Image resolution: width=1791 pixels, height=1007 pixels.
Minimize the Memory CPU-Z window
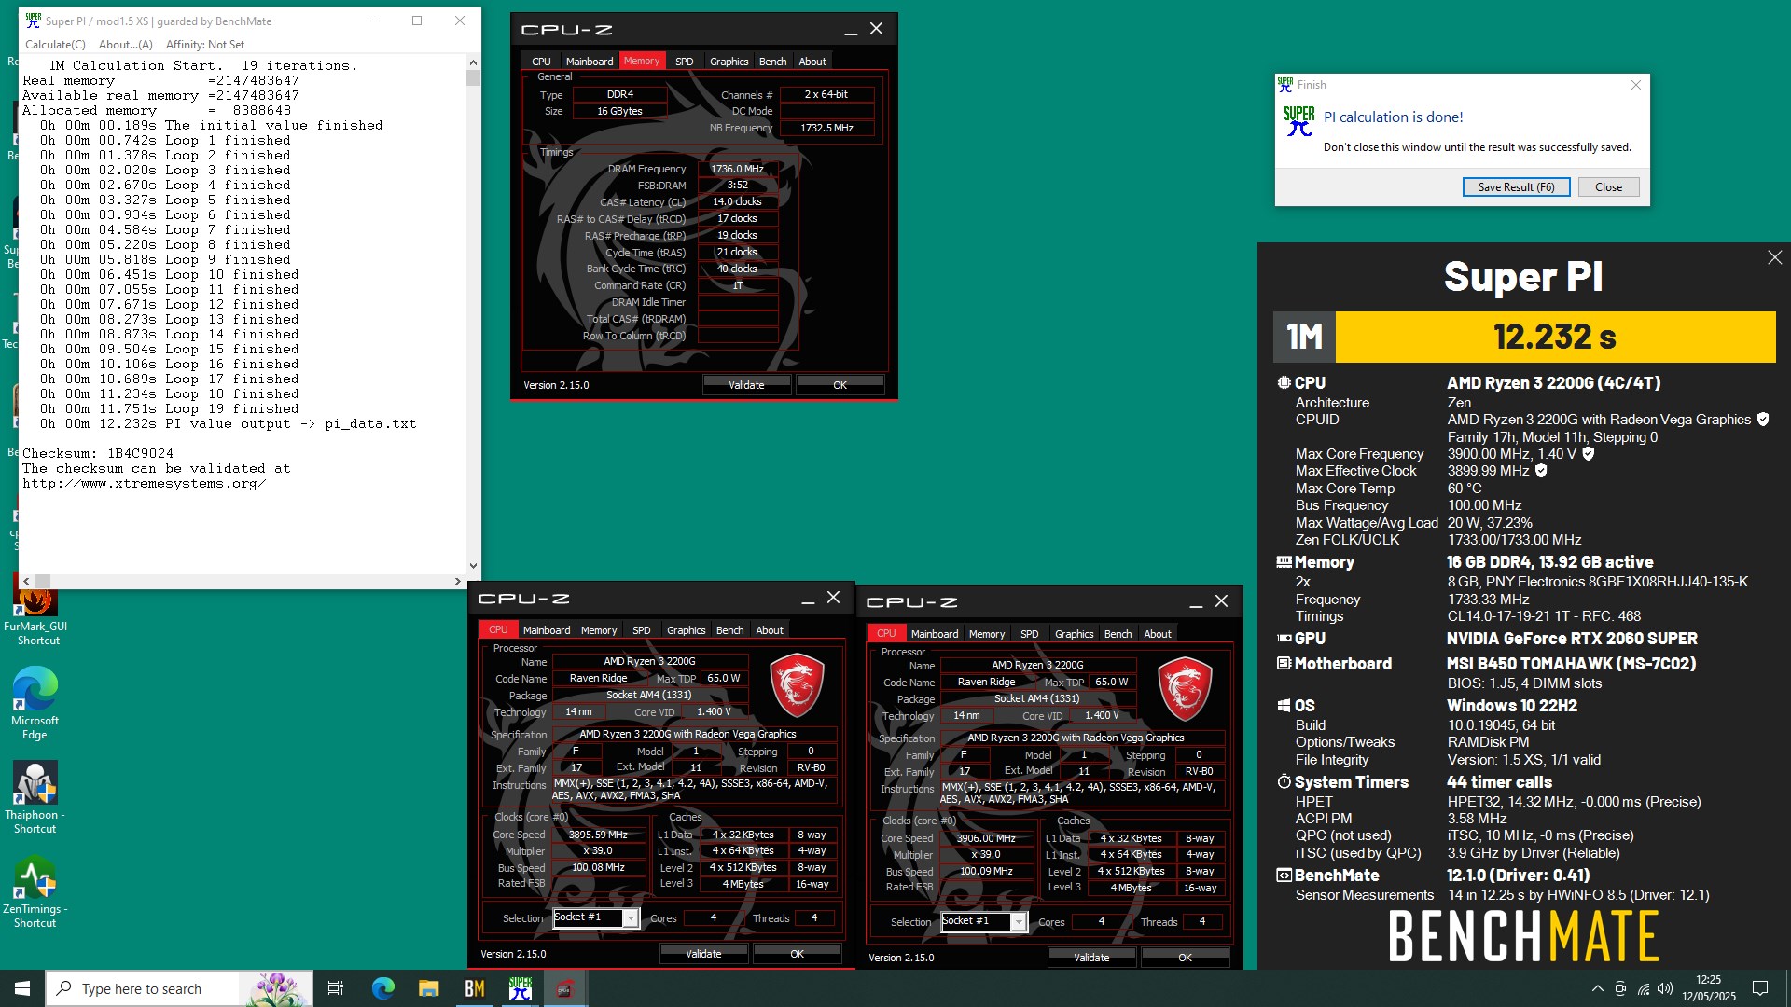[x=851, y=30]
